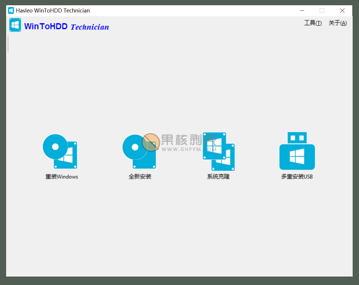Click the maximize window control
Image resolution: width=359 pixels, height=285 pixels.
tap(322, 10)
